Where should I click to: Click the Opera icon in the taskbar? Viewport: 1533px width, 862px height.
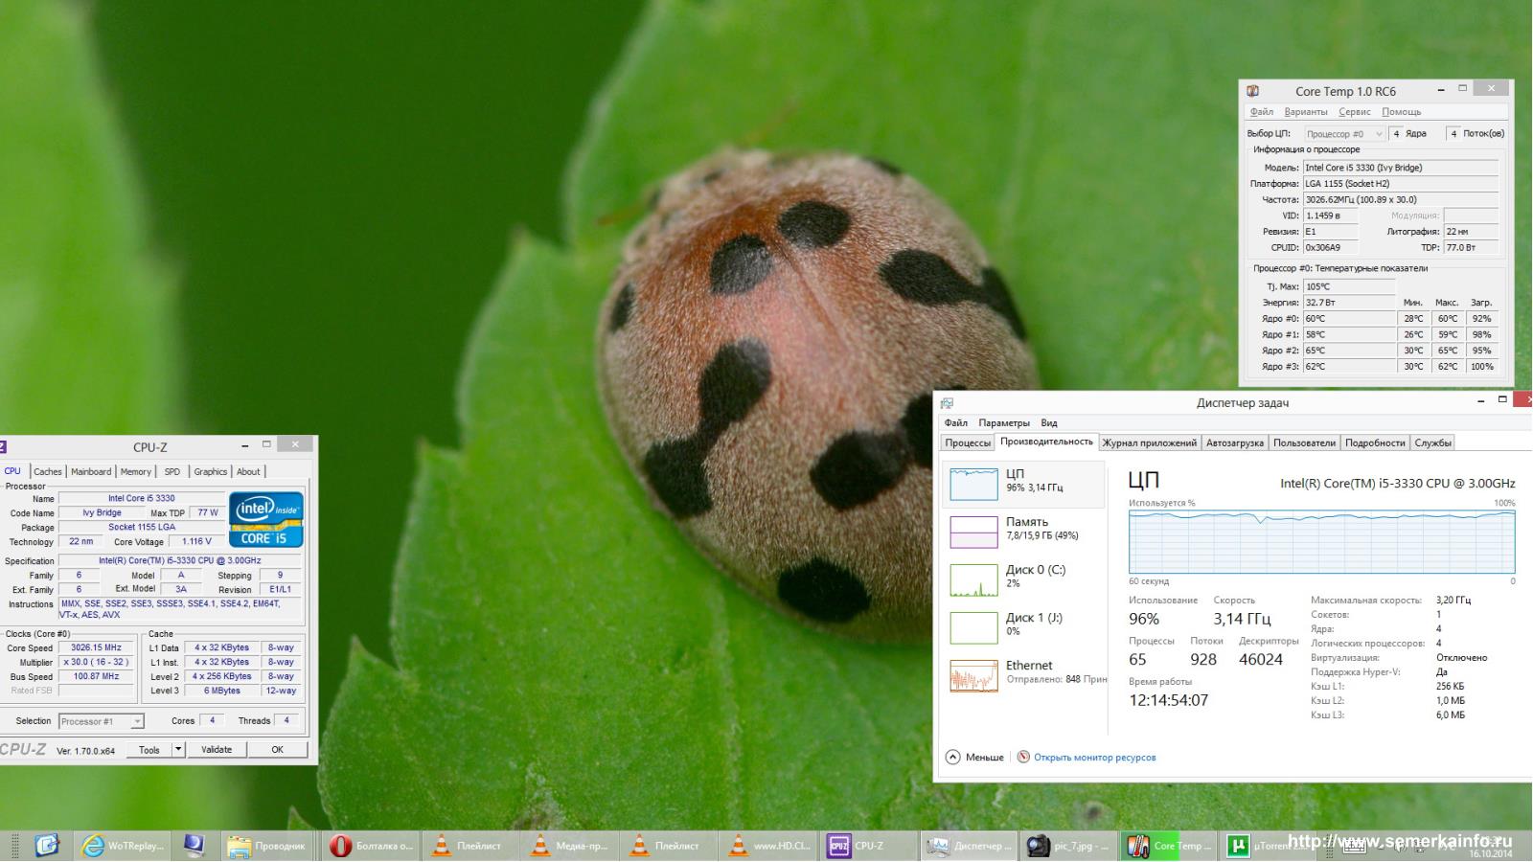coord(340,846)
